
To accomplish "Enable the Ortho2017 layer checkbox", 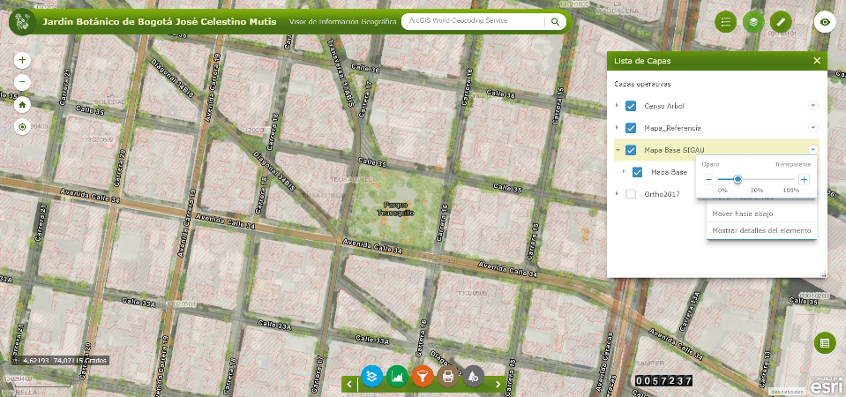I will [x=631, y=194].
